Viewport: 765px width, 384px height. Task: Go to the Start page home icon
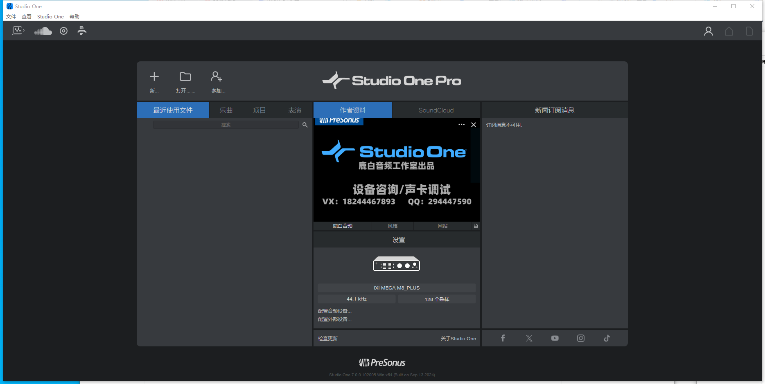(x=729, y=31)
